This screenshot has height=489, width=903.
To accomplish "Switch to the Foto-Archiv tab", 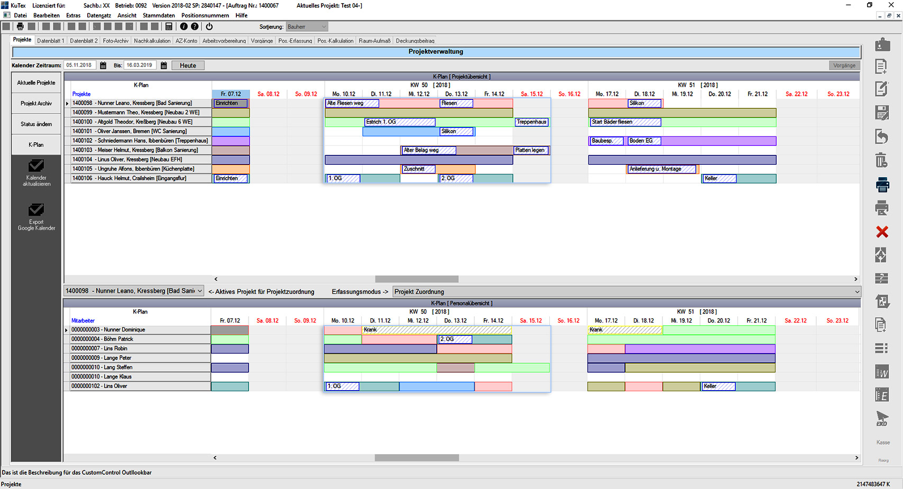I will pos(115,40).
